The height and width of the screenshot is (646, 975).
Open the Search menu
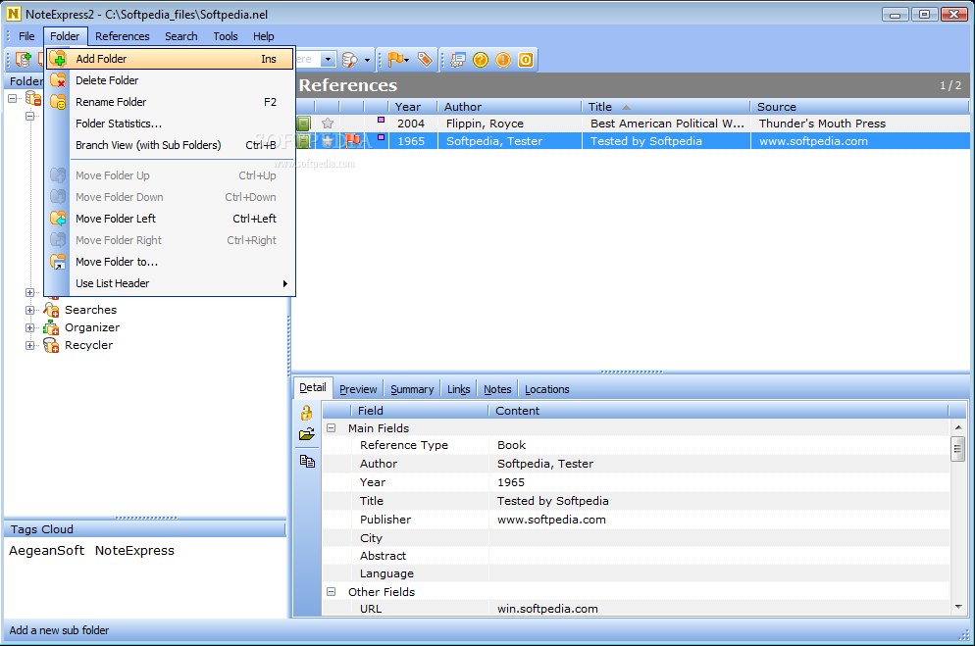click(180, 36)
